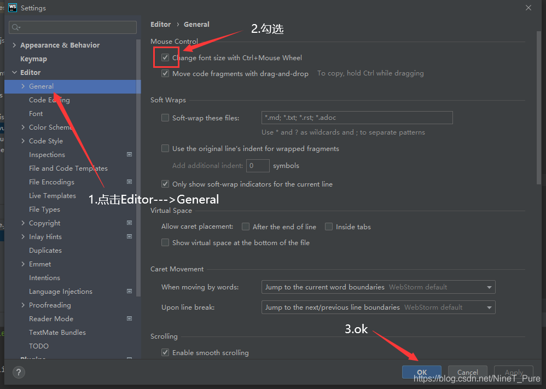Click OK to confirm settings
The image size is (546, 389).
(422, 372)
